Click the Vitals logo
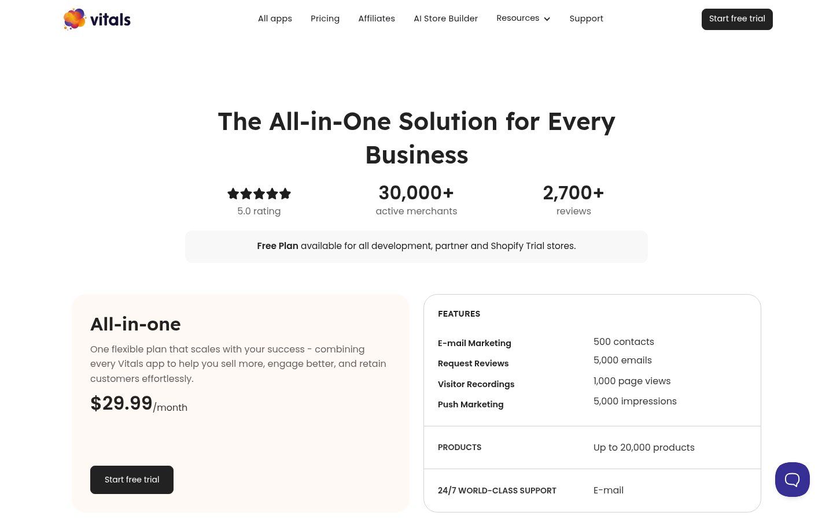This screenshot has width=833, height=520. point(97,19)
